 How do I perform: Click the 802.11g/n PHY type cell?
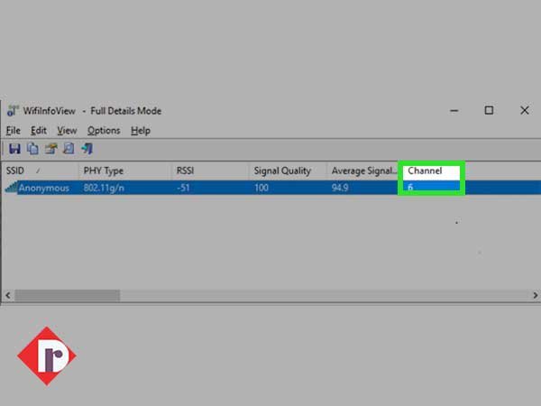[x=104, y=188]
